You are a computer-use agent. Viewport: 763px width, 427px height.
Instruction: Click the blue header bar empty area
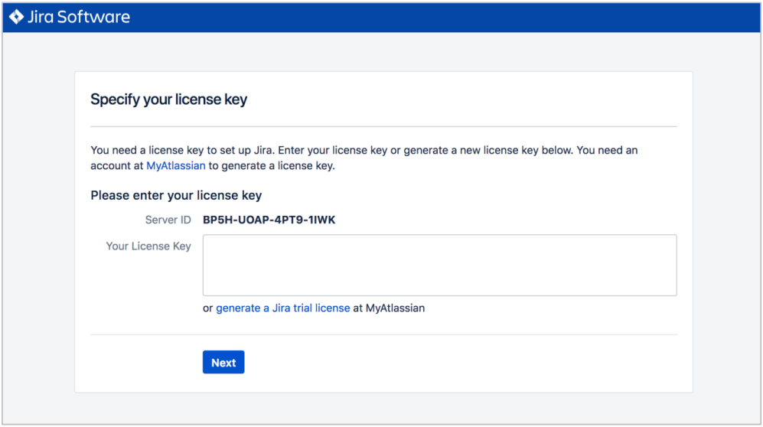438,18
